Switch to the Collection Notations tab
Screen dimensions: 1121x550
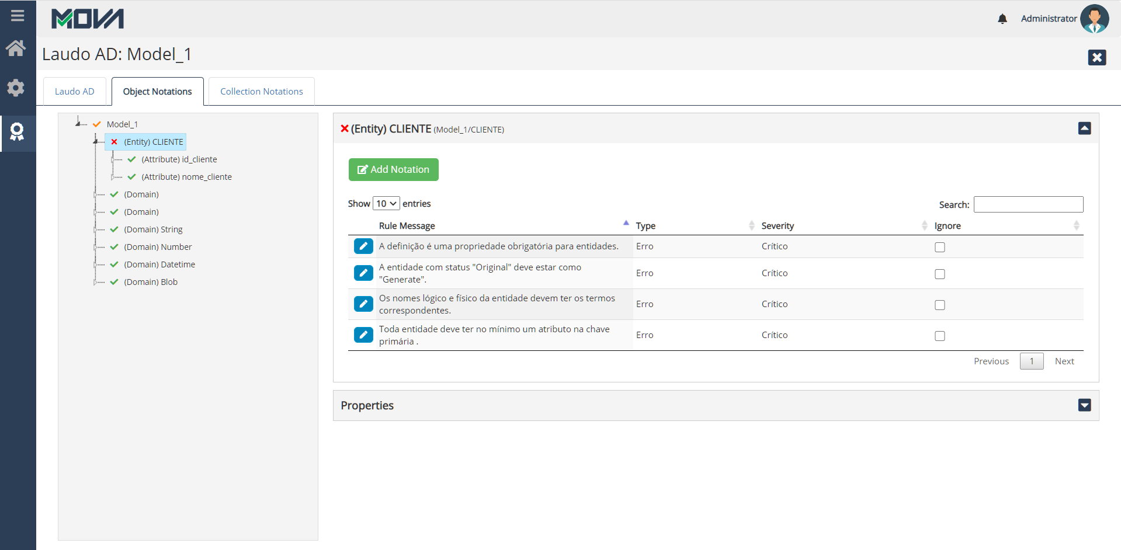tap(261, 92)
